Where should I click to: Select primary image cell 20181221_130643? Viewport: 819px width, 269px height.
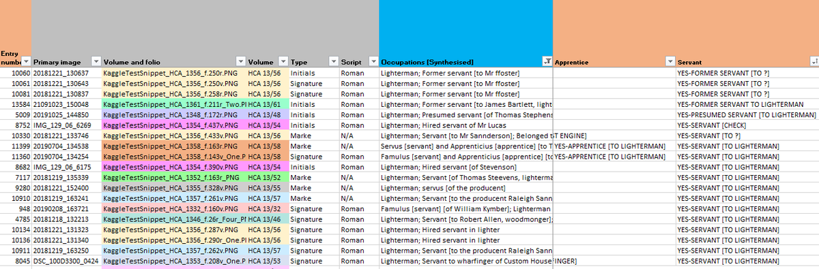pyautogui.click(x=67, y=83)
